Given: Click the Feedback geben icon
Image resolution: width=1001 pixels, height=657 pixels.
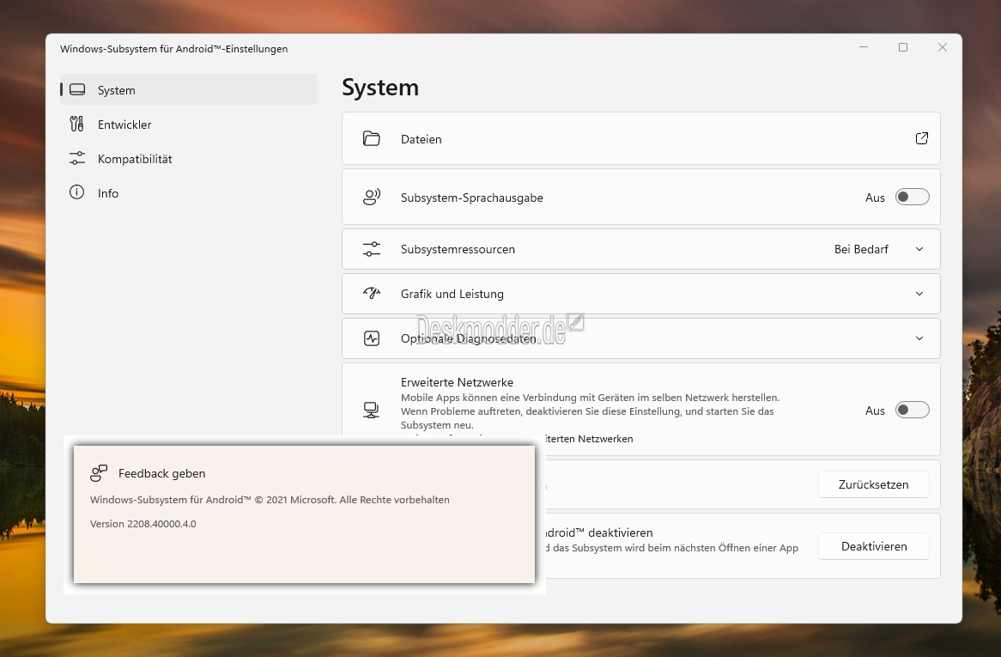Looking at the screenshot, I should pyautogui.click(x=99, y=473).
